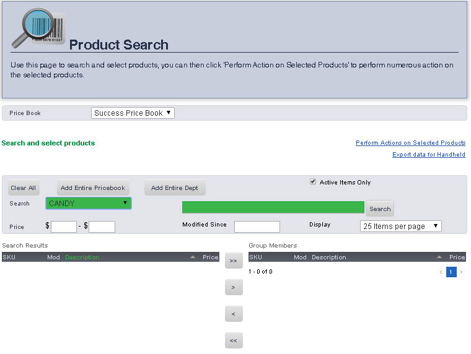Move all results with the >> button
The width and height of the screenshot is (471, 354).
[234, 261]
